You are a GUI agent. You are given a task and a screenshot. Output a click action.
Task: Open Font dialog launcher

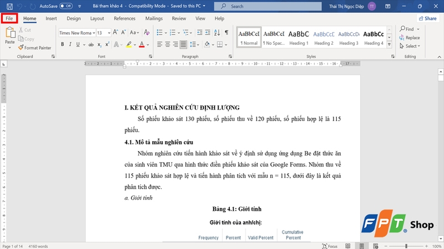coord(150,56)
